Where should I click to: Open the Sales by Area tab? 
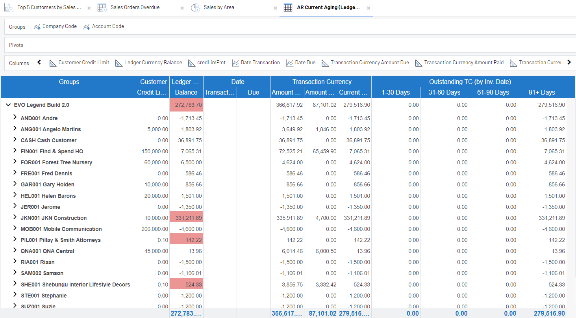[x=219, y=7]
